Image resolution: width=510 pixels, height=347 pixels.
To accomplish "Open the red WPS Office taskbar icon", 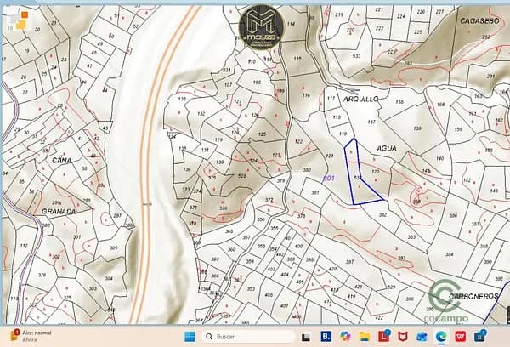I will click(x=460, y=336).
